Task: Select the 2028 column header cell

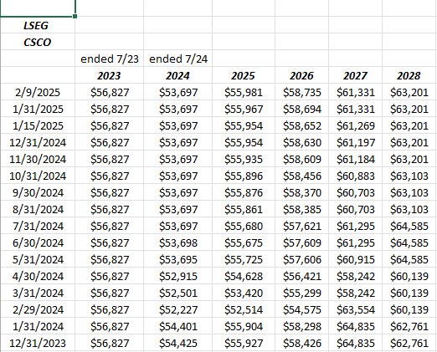Action: pos(409,75)
